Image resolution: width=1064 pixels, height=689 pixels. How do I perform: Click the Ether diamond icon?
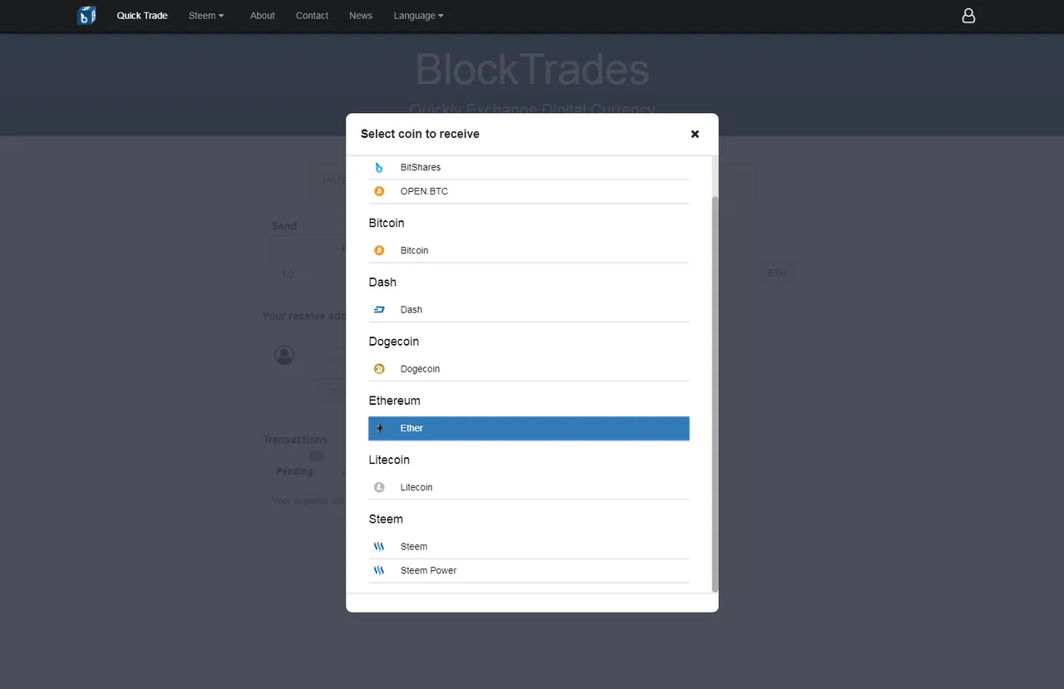point(379,428)
